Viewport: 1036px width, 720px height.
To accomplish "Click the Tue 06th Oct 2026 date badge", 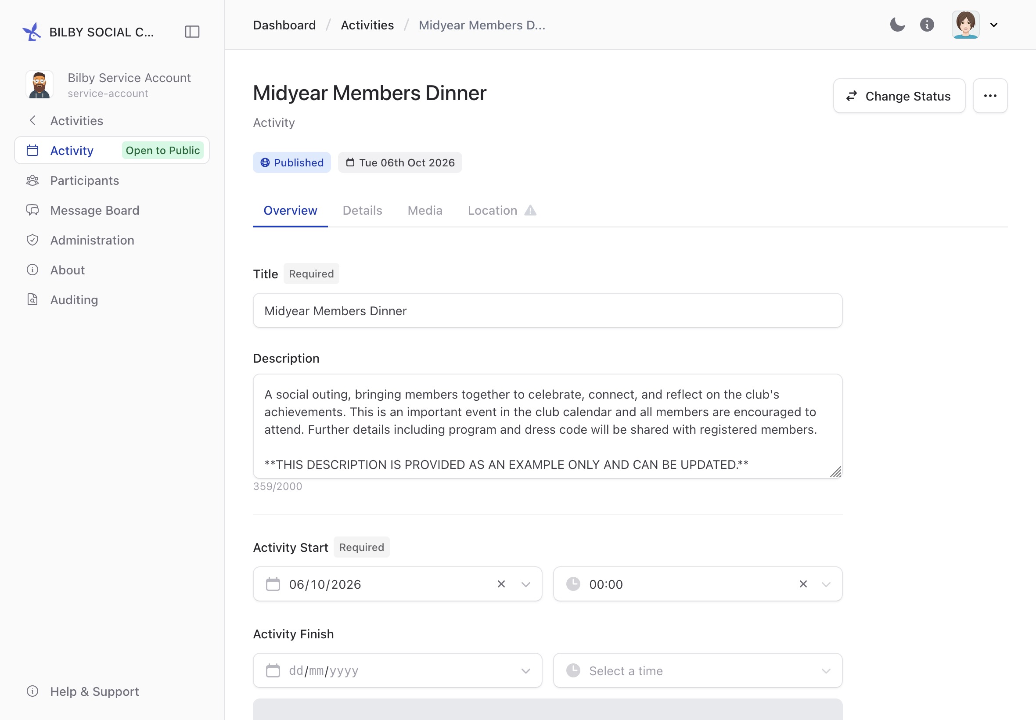I will coord(400,162).
